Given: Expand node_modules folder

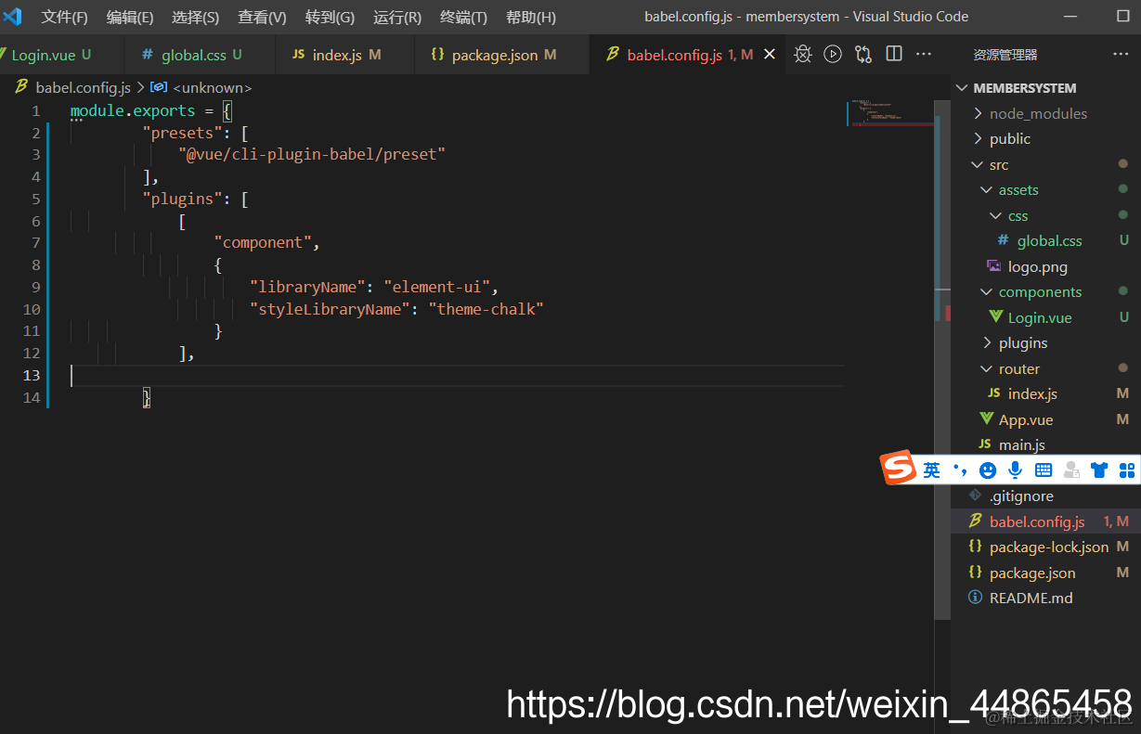Looking at the screenshot, I should click(1045, 113).
